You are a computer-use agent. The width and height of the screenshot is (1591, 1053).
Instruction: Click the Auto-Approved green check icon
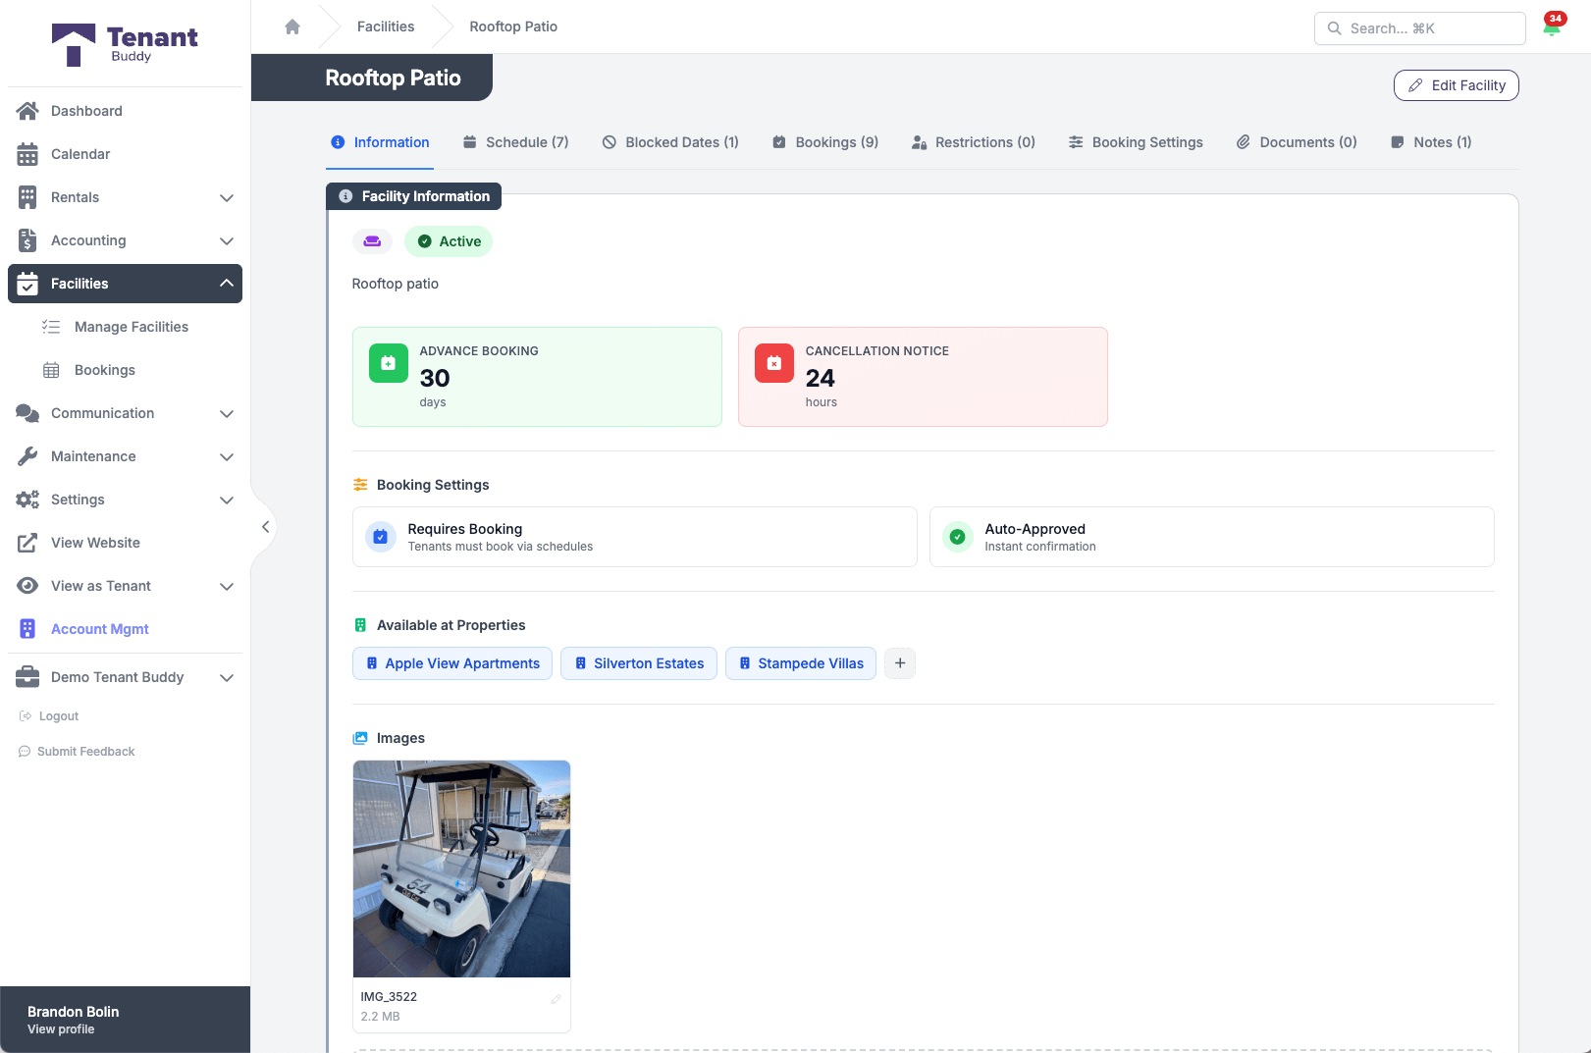click(958, 537)
